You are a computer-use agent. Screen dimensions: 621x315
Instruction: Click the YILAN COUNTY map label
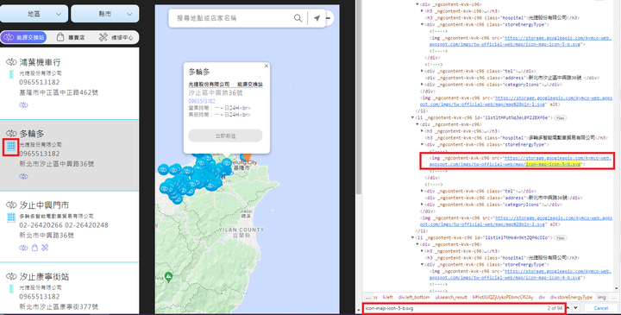pos(241,230)
